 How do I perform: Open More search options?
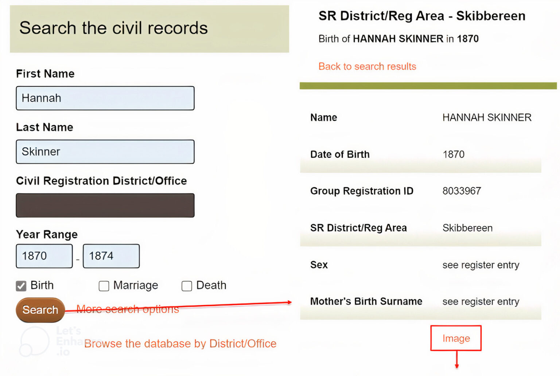click(128, 309)
